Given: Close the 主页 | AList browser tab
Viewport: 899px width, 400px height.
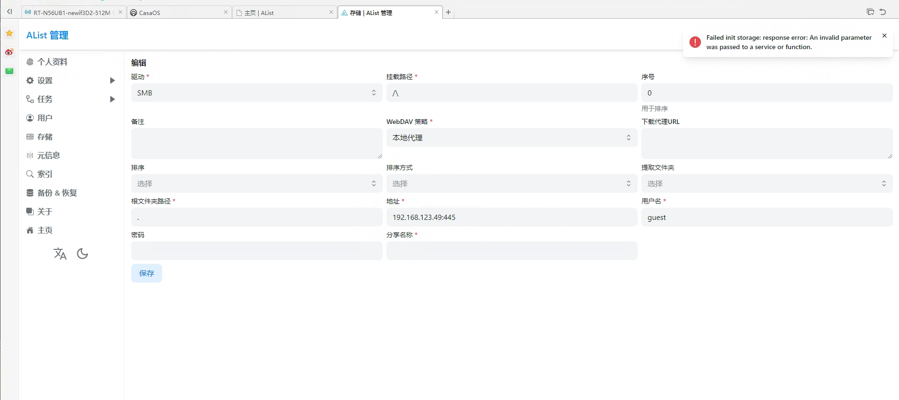Looking at the screenshot, I should (331, 12).
